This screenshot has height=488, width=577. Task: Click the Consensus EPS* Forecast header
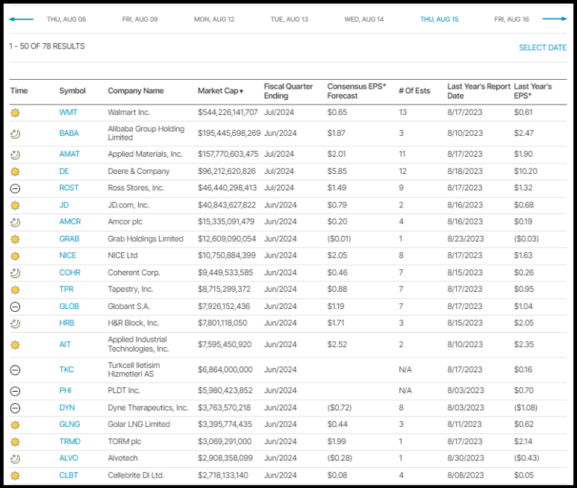[357, 91]
